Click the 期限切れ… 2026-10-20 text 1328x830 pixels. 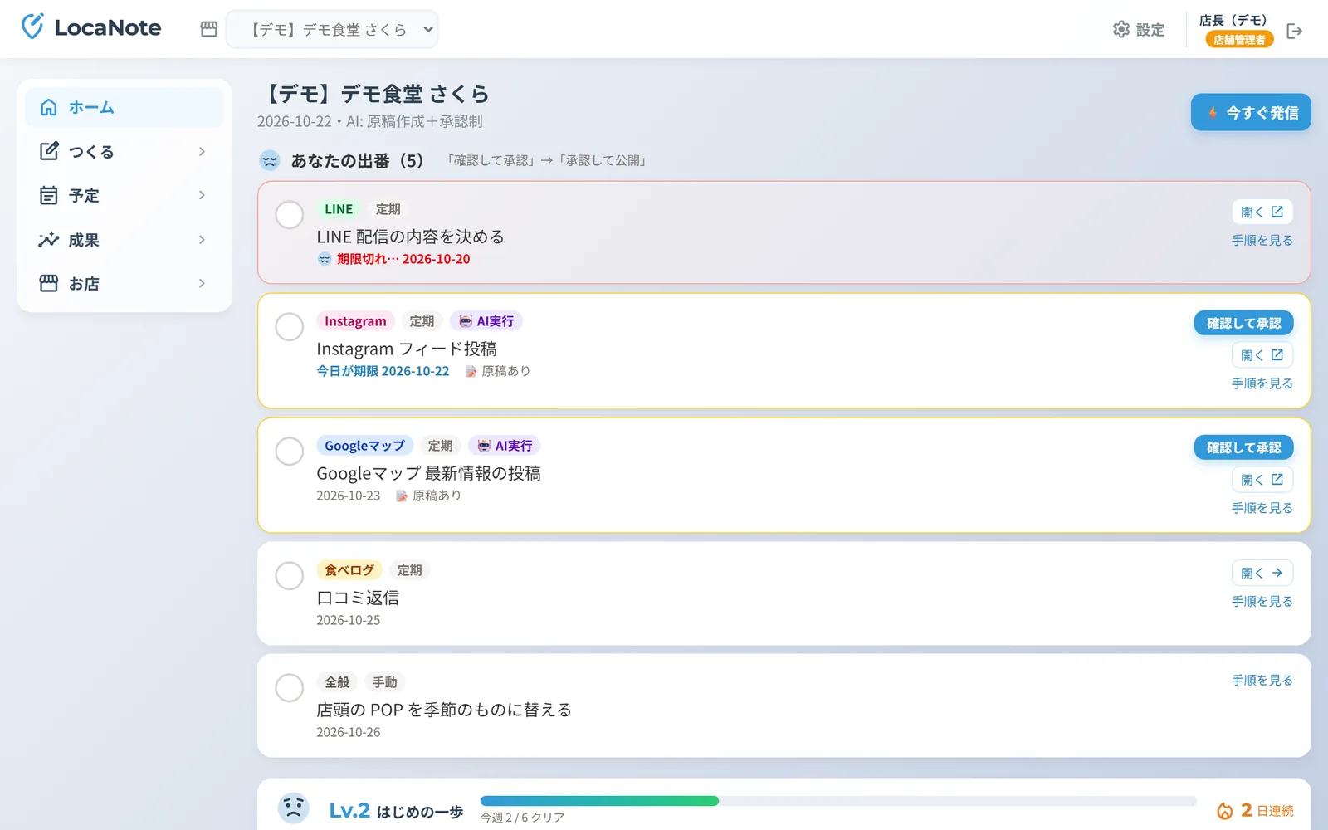click(x=403, y=259)
